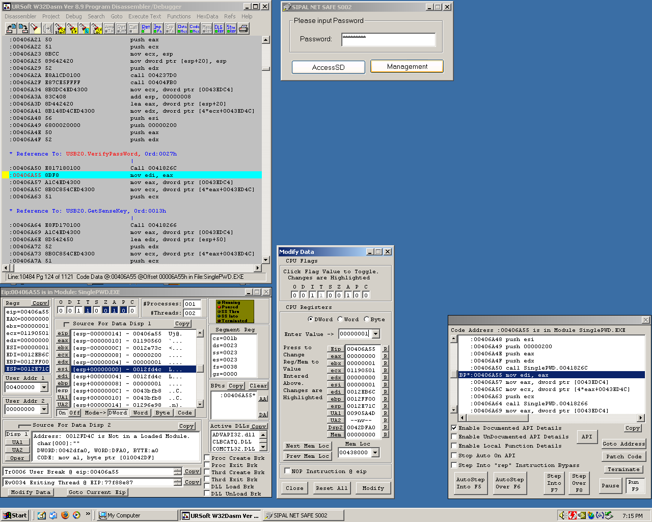Click the Password input field

point(388,39)
